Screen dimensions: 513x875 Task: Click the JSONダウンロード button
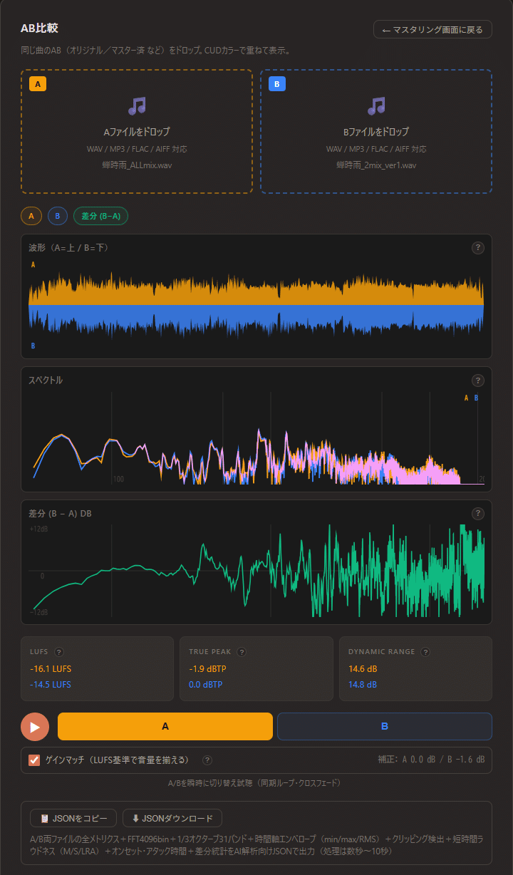(x=172, y=818)
